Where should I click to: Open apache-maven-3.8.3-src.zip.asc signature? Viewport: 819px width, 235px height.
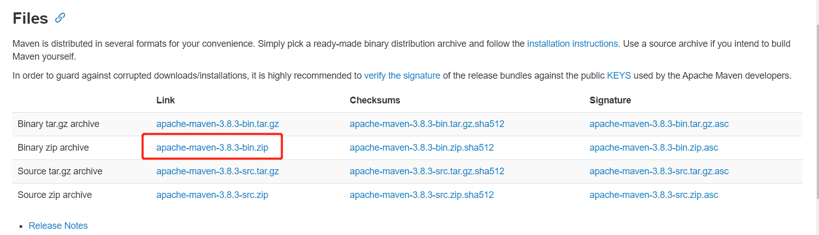click(x=654, y=195)
